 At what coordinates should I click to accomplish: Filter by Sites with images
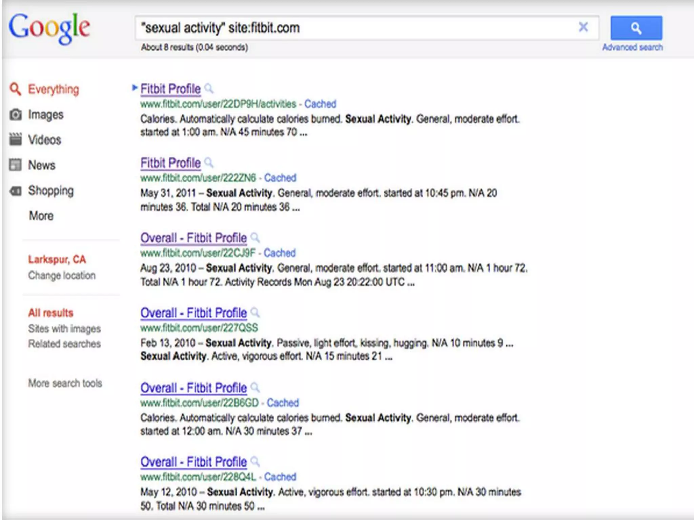tap(64, 328)
